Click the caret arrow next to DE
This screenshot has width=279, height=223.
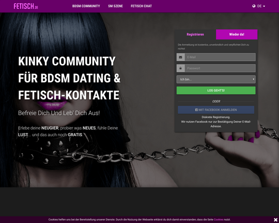click(264, 6)
